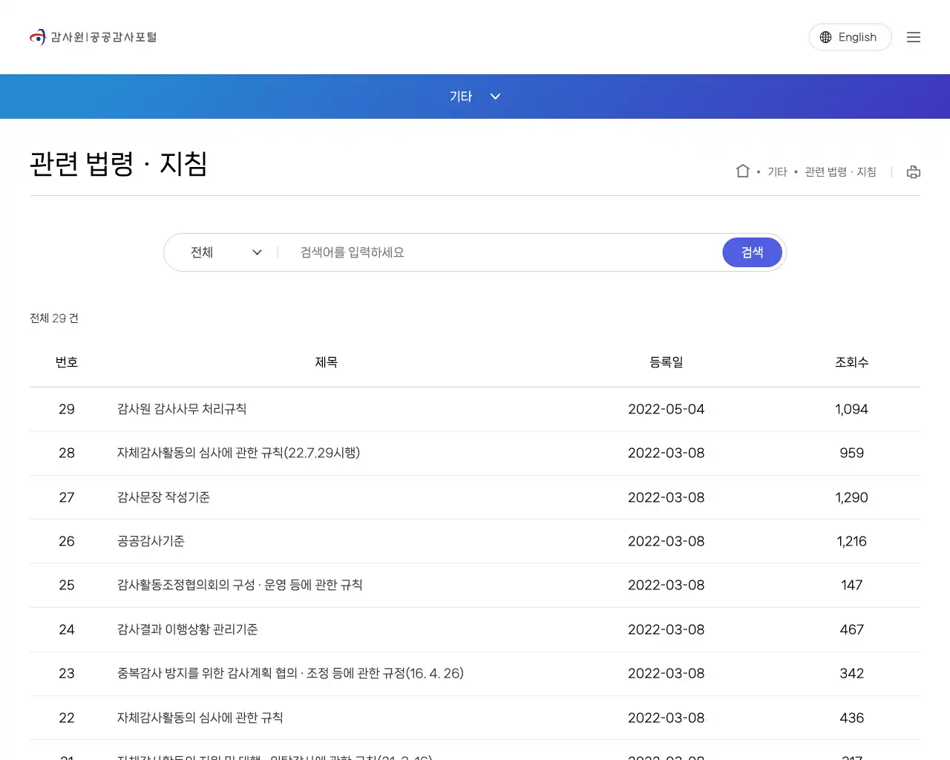Expand the search category selector arrow
The image size is (950, 760).
click(x=257, y=252)
